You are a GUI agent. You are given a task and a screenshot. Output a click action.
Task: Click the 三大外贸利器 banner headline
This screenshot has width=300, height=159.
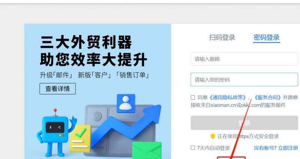[x=86, y=42]
